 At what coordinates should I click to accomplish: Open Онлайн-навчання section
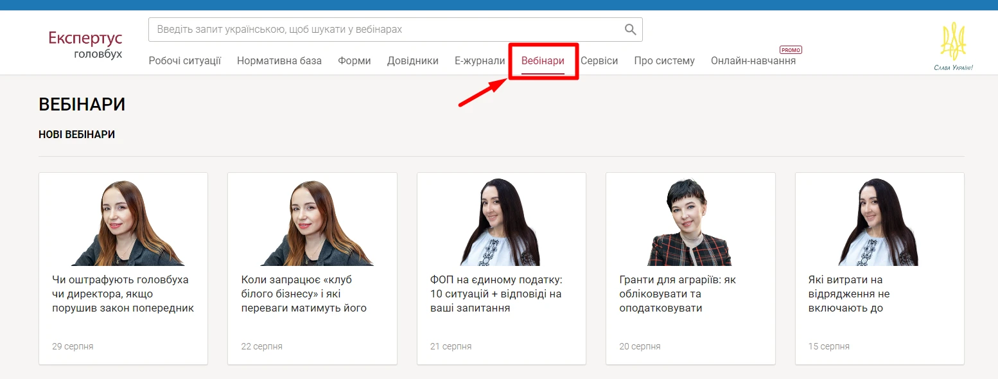(x=753, y=60)
